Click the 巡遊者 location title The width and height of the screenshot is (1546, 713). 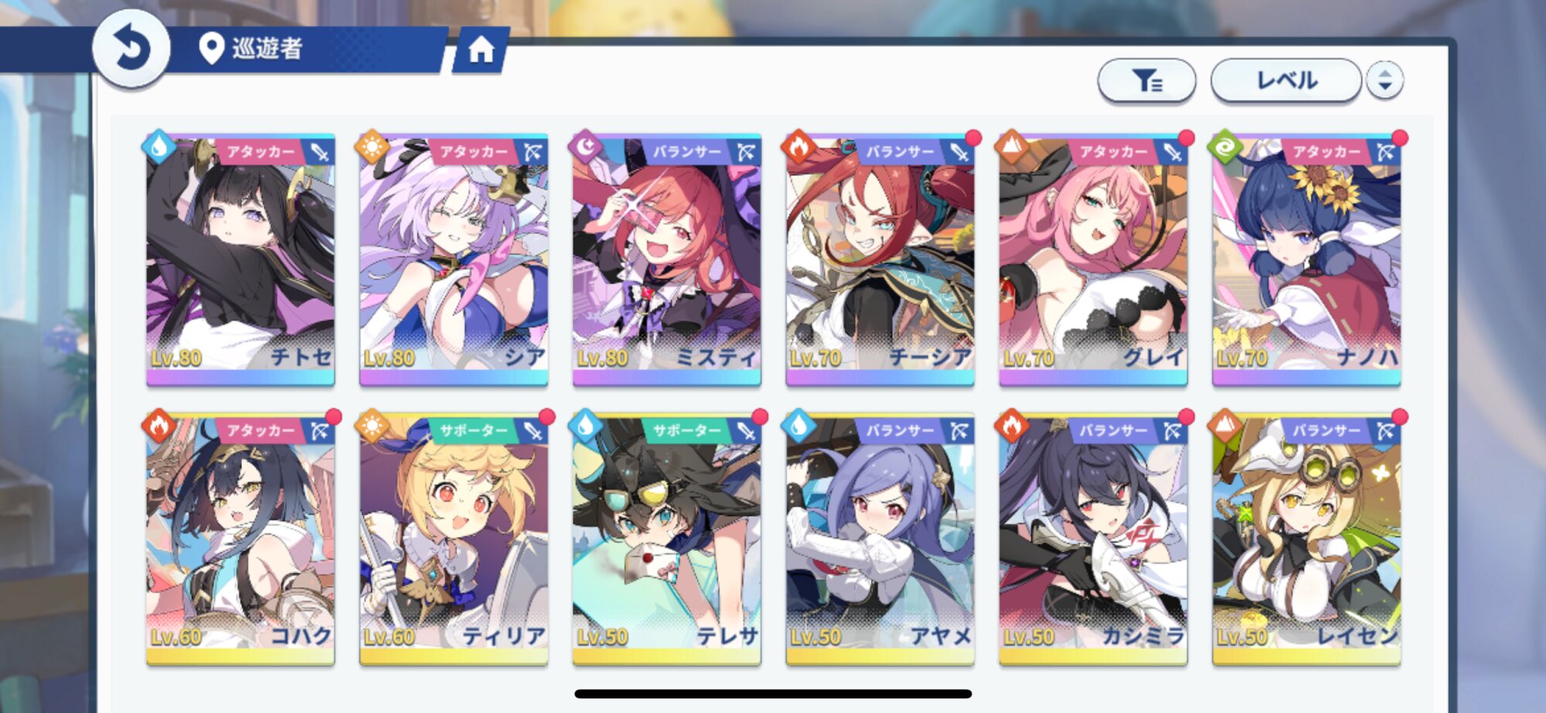click(267, 49)
